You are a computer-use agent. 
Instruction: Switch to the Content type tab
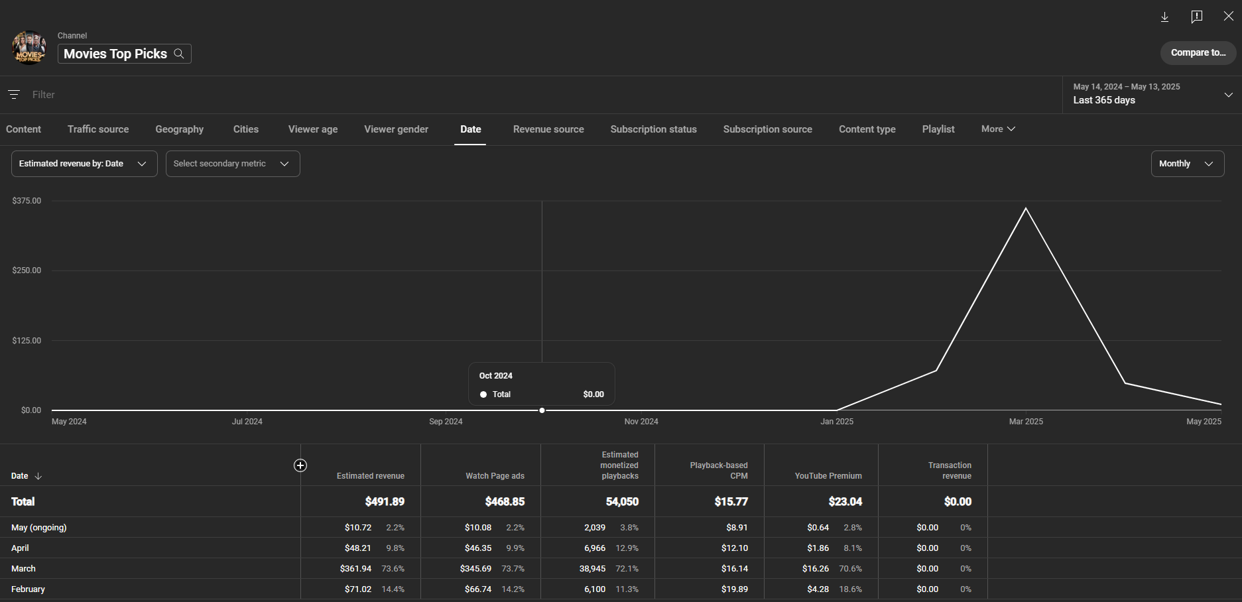867,129
